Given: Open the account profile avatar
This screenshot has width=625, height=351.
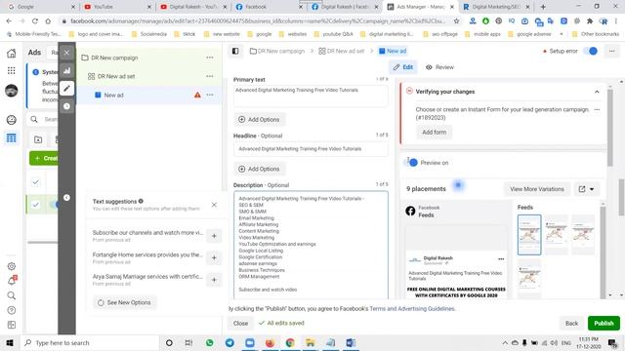Looking at the screenshot, I should [x=12, y=91].
